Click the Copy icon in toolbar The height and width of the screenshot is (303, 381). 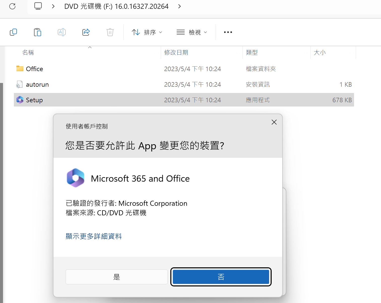tap(13, 32)
